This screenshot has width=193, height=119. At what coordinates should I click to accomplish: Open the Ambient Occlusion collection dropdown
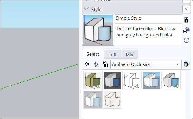[146, 64]
